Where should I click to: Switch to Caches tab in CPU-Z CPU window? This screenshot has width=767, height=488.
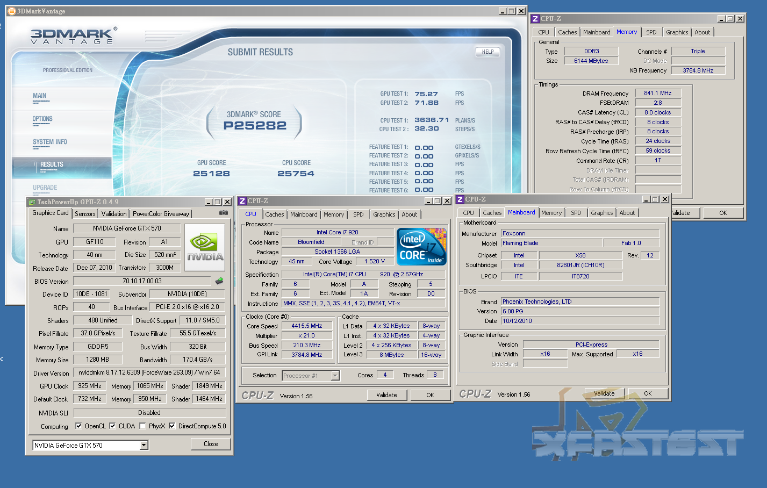coord(275,214)
